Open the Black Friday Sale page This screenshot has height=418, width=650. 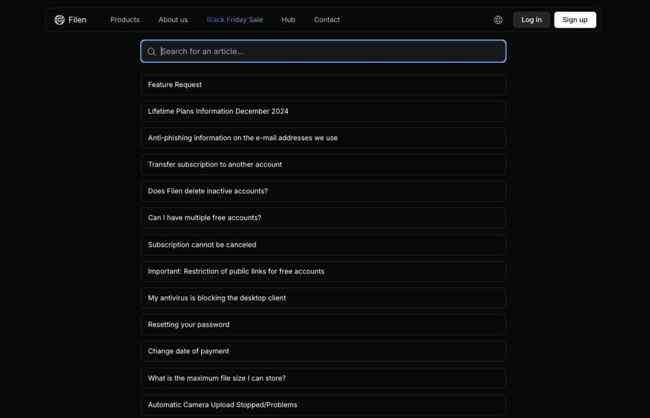tap(234, 20)
